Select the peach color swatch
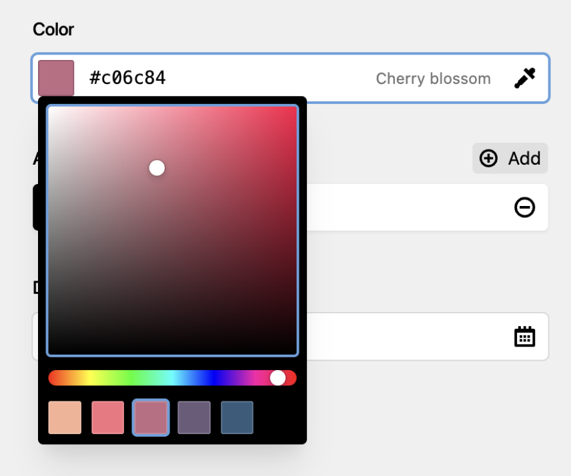This screenshot has height=476, width=571. click(x=65, y=417)
